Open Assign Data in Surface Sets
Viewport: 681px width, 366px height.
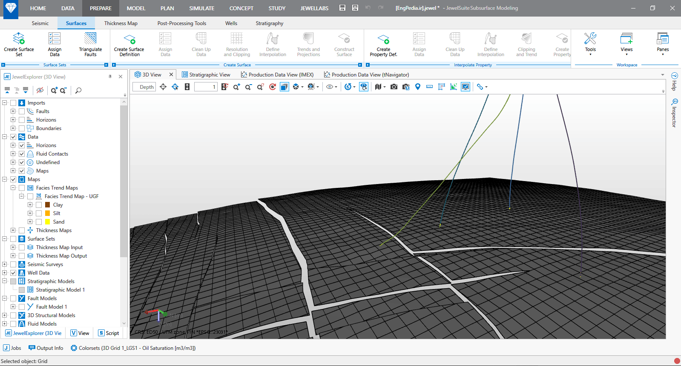click(55, 44)
